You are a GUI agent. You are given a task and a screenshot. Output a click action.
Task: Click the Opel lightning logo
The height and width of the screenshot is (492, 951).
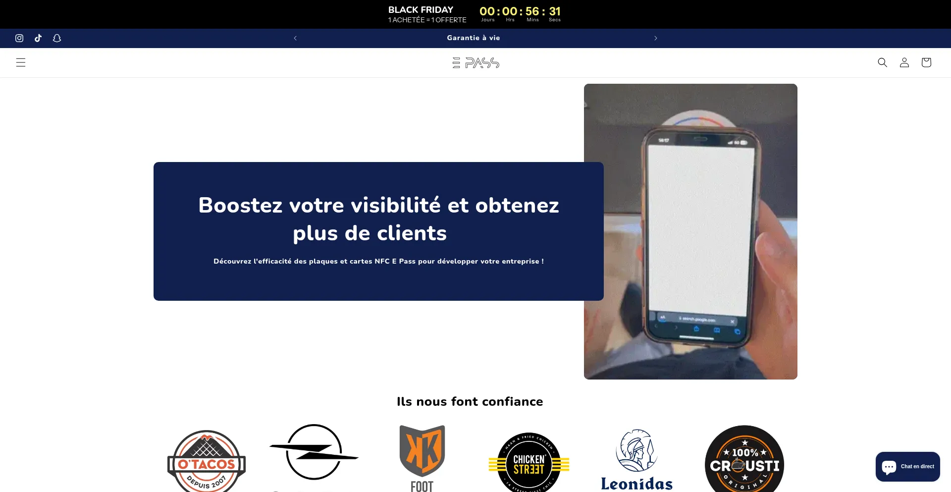pos(314,452)
